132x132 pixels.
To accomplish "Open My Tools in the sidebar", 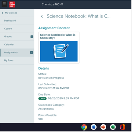I will (17, 61).
